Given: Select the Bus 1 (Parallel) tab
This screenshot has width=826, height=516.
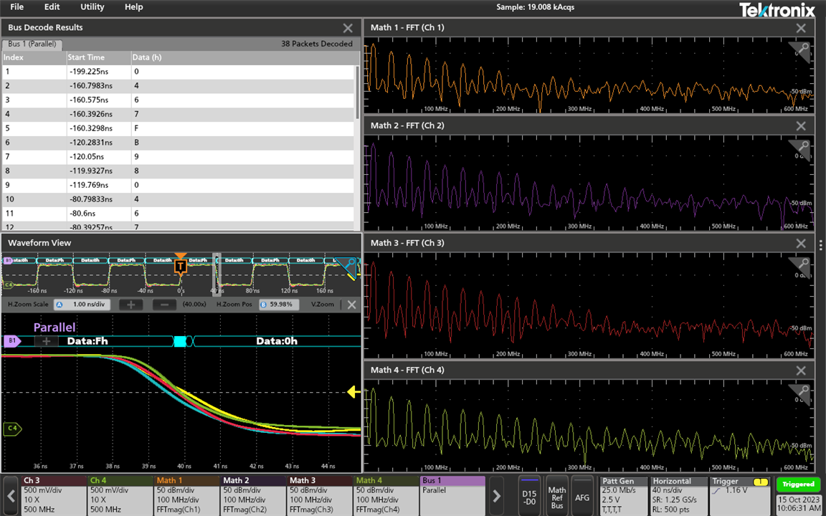Looking at the screenshot, I should click(32, 44).
